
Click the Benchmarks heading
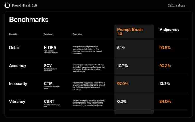click(29, 20)
